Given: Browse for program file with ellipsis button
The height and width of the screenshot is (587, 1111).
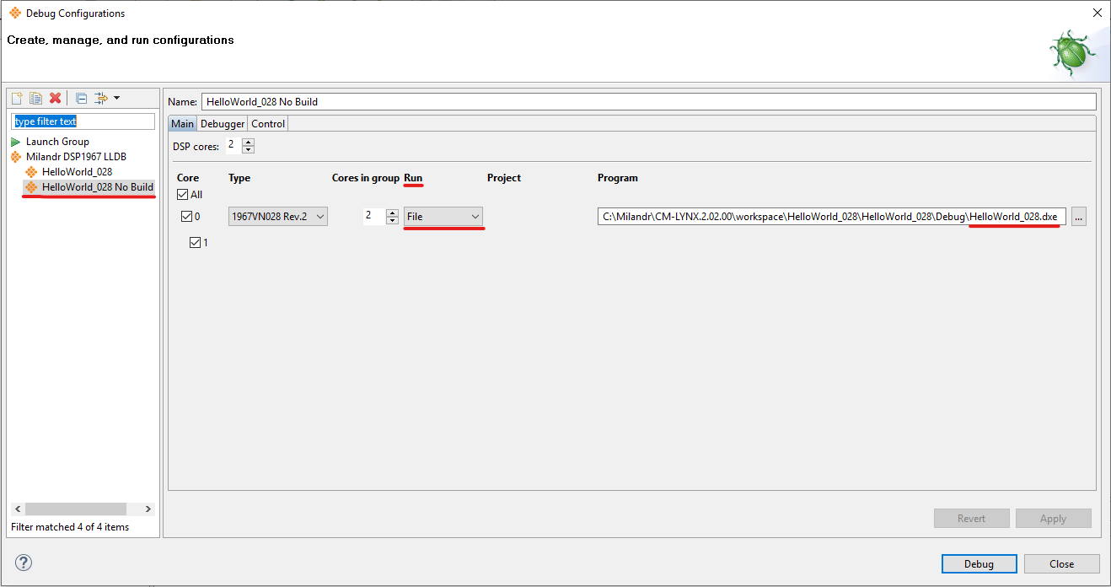Looking at the screenshot, I should (x=1079, y=217).
